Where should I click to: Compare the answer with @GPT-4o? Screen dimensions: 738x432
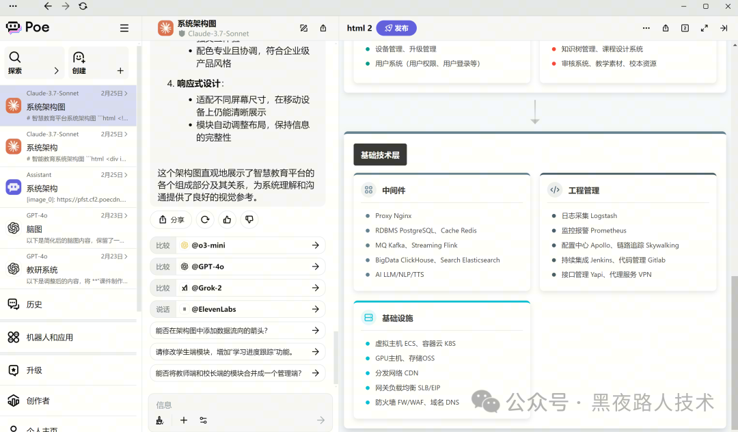pyautogui.click(x=238, y=267)
